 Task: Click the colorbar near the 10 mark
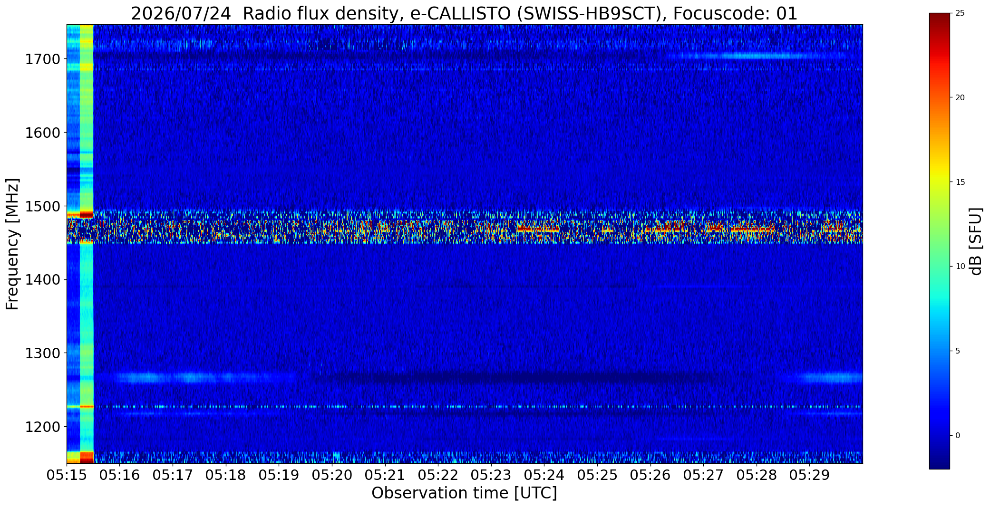[939, 266]
